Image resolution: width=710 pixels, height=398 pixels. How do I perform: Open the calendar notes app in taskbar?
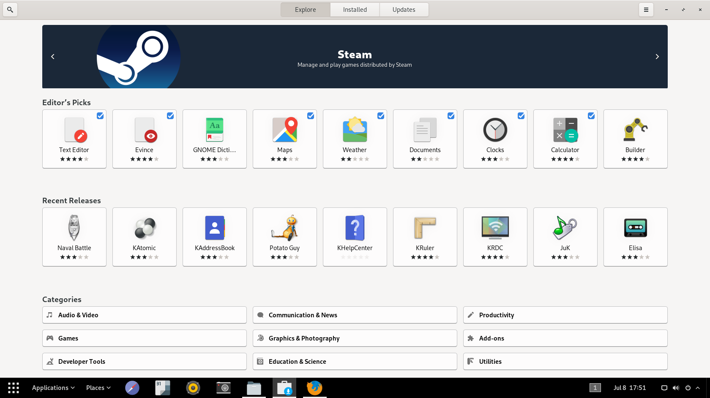(163, 388)
